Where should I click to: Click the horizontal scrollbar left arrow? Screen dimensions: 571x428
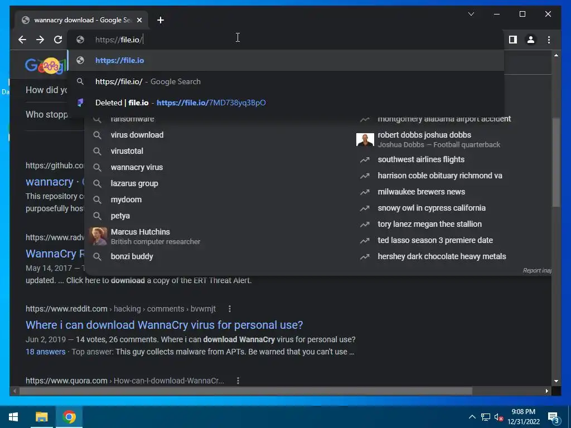click(14, 391)
